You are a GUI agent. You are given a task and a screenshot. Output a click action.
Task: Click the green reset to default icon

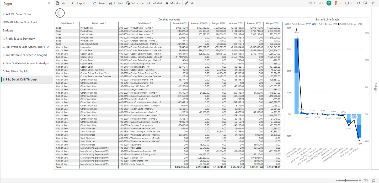point(329,3)
